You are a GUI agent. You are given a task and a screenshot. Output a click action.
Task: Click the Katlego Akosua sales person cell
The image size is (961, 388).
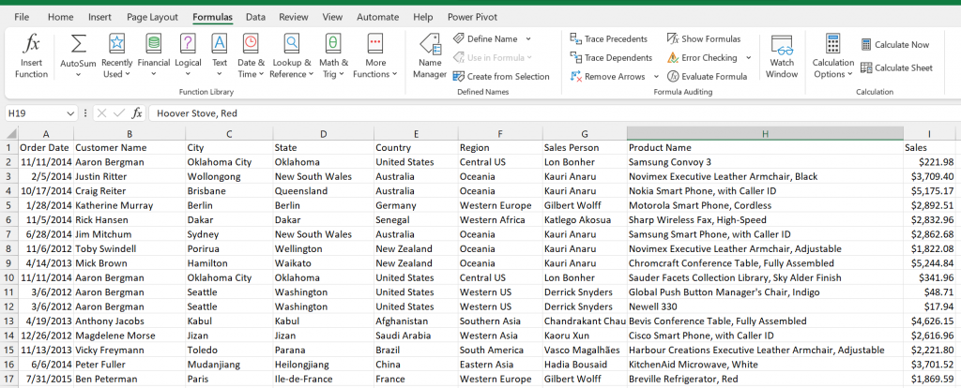click(585, 219)
